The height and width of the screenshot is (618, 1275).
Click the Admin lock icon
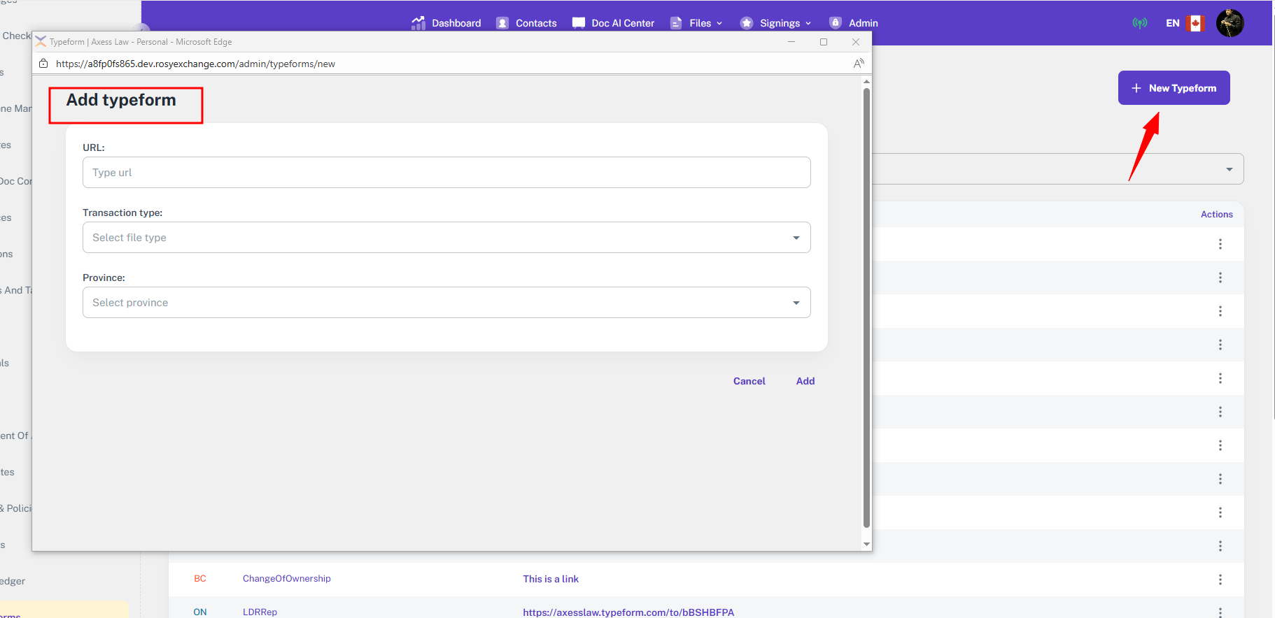(835, 23)
